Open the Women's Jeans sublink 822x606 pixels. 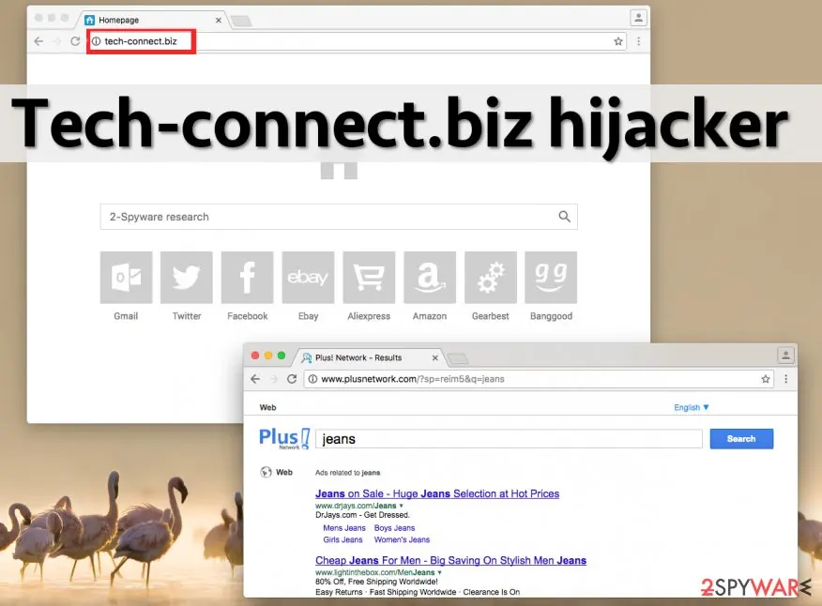(403, 539)
